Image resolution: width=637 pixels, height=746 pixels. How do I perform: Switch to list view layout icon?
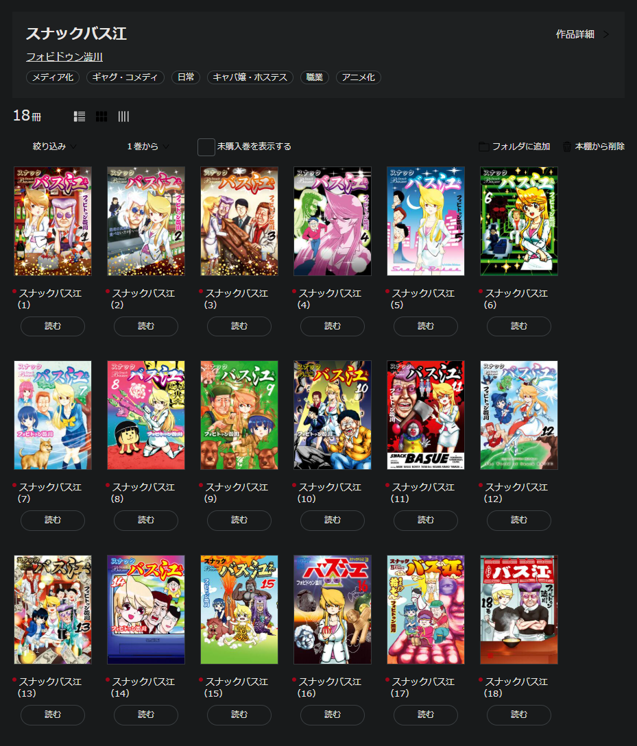click(80, 116)
